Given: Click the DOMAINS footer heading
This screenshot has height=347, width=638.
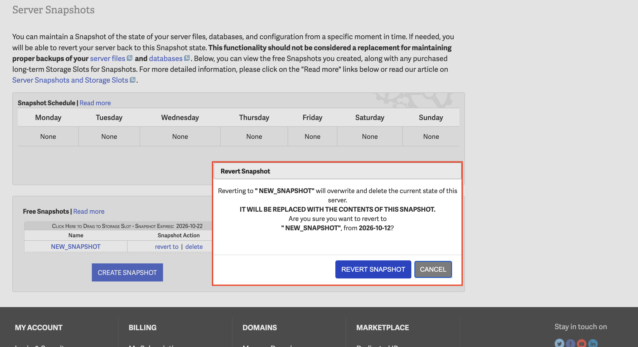Looking at the screenshot, I should [x=260, y=327].
